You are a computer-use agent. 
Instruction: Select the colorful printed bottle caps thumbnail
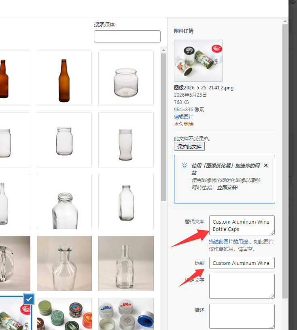(x=64, y=314)
